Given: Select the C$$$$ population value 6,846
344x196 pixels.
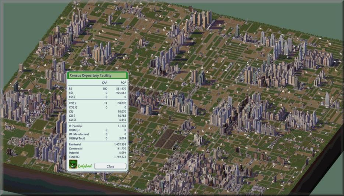Looking at the screenshot, I should point(123,120).
